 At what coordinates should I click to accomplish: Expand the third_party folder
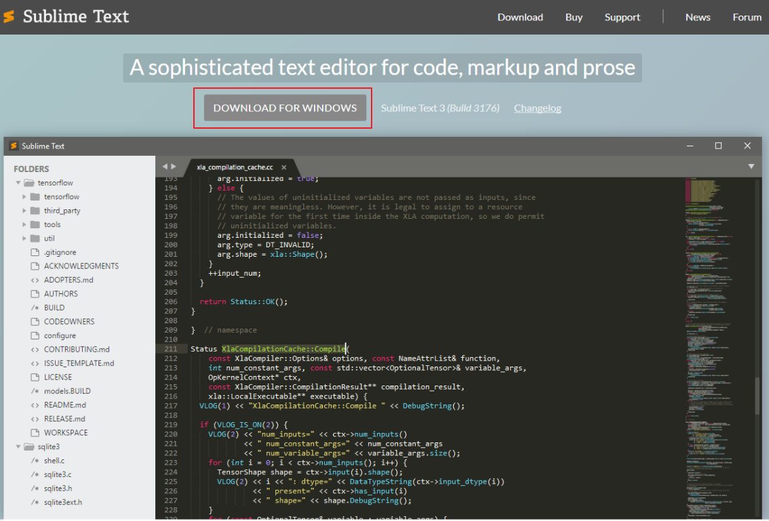[24, 211]
